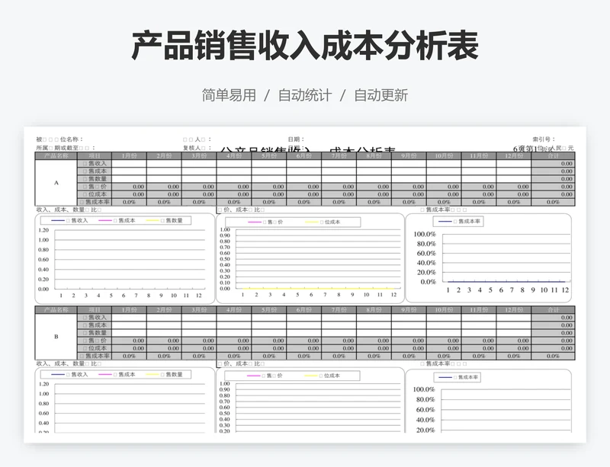
Task: Click the 1.20 axis label in product A first chart
Action: coord(43,230)
